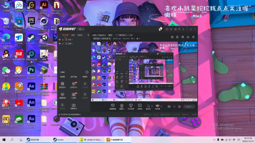Viewport: 255px width, 143px height.
Task: Open the hamburger menu in title bar
Action: click(x=183, y=29)
